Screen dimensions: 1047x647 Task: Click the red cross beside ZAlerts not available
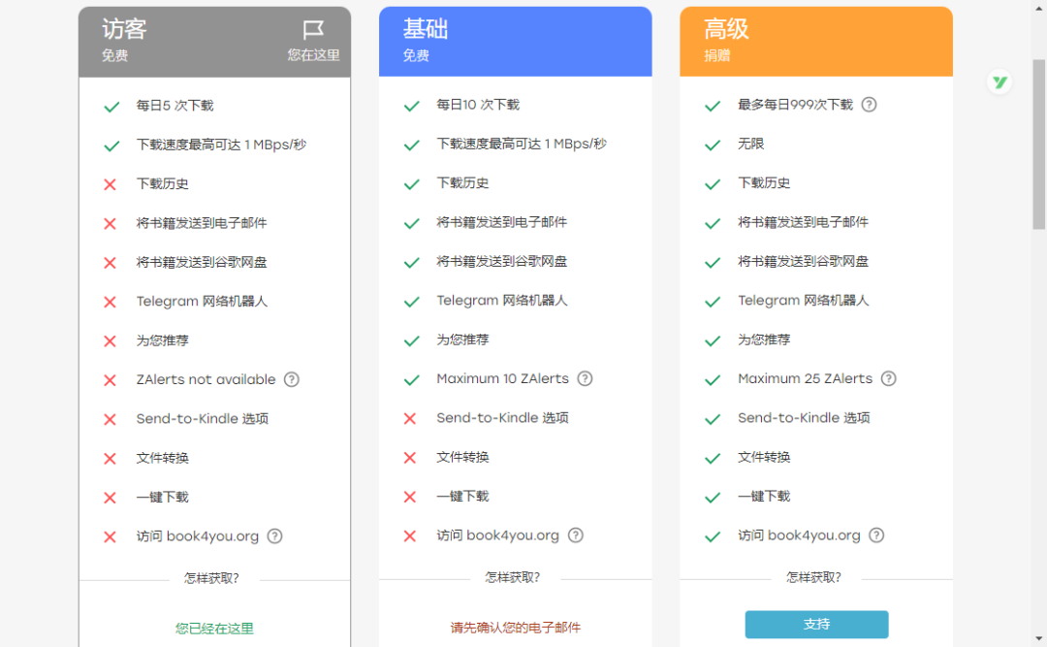point(111,380)
